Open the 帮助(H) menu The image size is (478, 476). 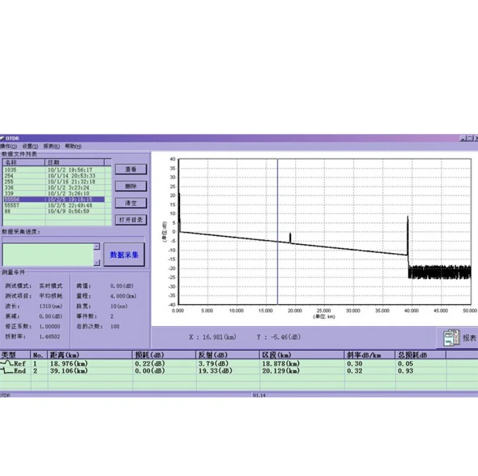[73, 146]
